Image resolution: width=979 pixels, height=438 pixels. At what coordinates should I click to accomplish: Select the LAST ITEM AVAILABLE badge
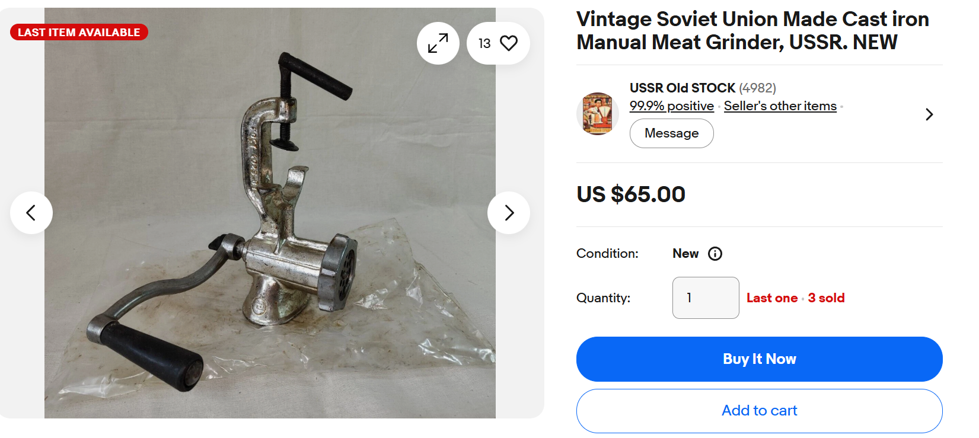pos(79,32)
